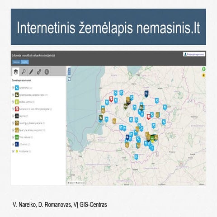
Task: Click the Kiti objektai layer label
Action: pyautogui.click(x=25, y=151)
